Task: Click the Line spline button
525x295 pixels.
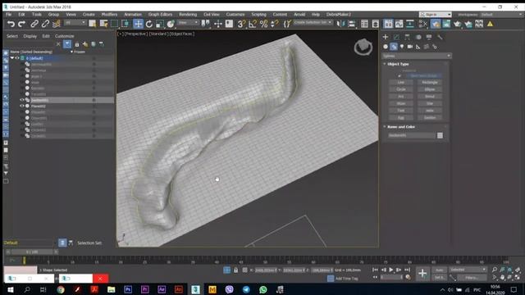Action: click(401, 82)
